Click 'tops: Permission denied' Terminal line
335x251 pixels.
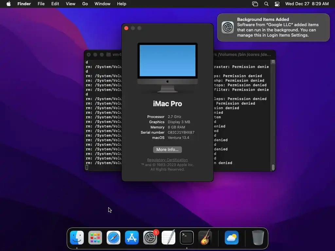coord(240,85)
